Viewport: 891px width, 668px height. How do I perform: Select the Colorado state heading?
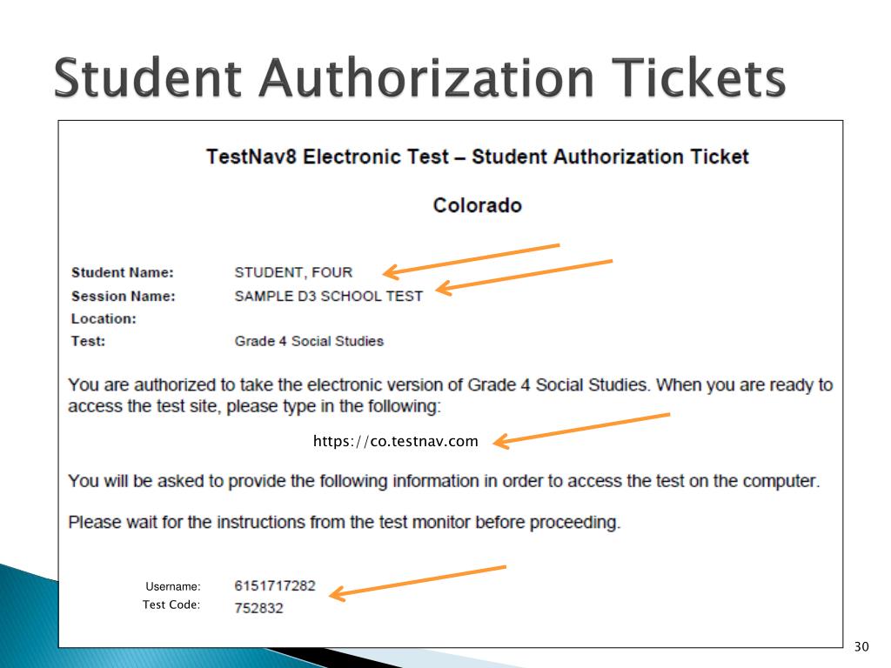coord(478,205)
